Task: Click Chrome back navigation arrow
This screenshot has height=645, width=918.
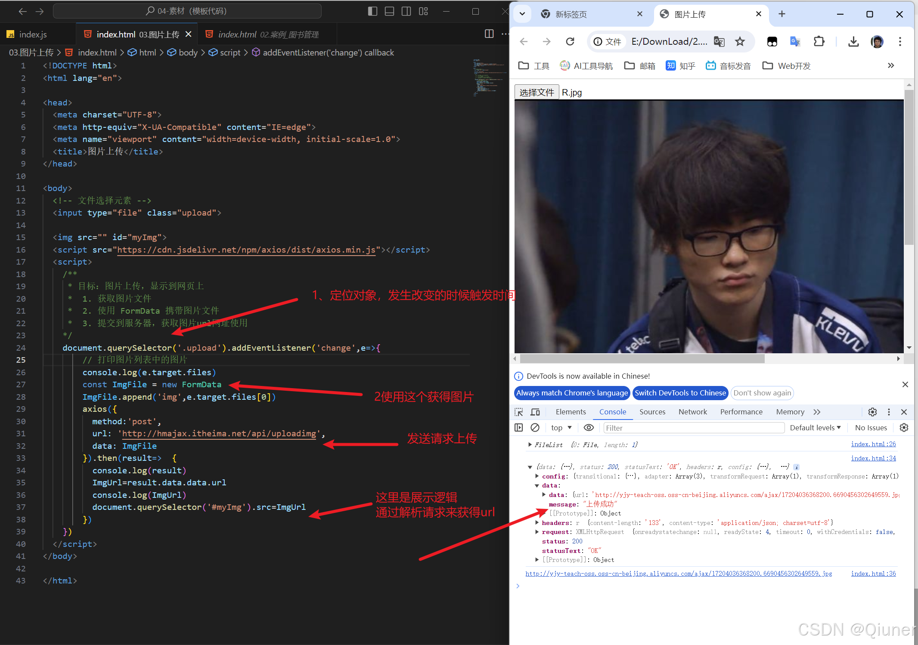Action: click(524, 42)
